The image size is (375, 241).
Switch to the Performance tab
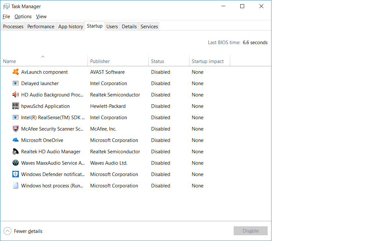[x=41, y=27]
